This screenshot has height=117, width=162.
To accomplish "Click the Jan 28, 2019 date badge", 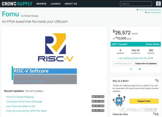I will [98, 106].
